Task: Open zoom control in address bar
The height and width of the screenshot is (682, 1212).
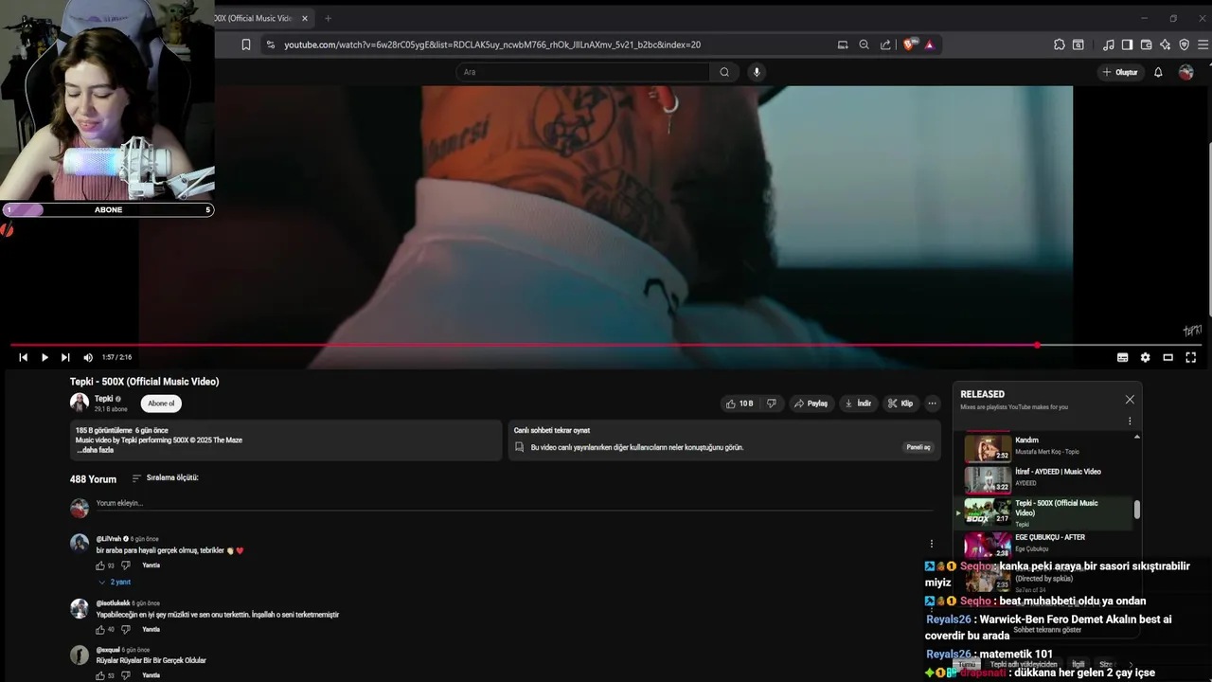Action: [864, 45]
